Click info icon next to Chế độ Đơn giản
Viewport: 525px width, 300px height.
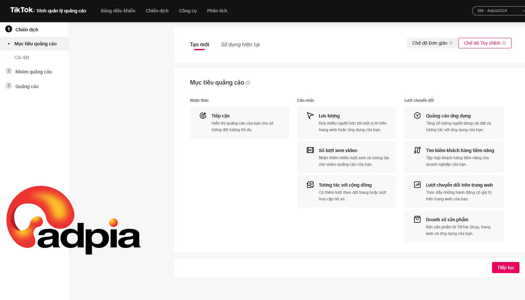451,43
